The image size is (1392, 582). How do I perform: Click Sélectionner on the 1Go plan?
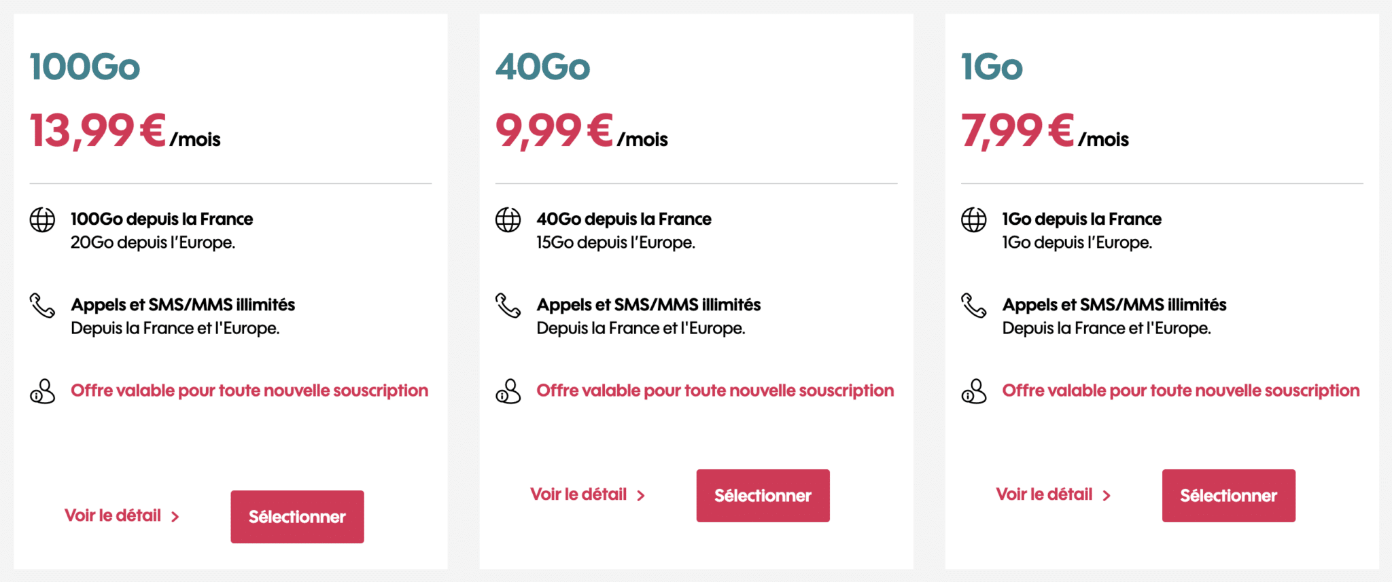1228,495
